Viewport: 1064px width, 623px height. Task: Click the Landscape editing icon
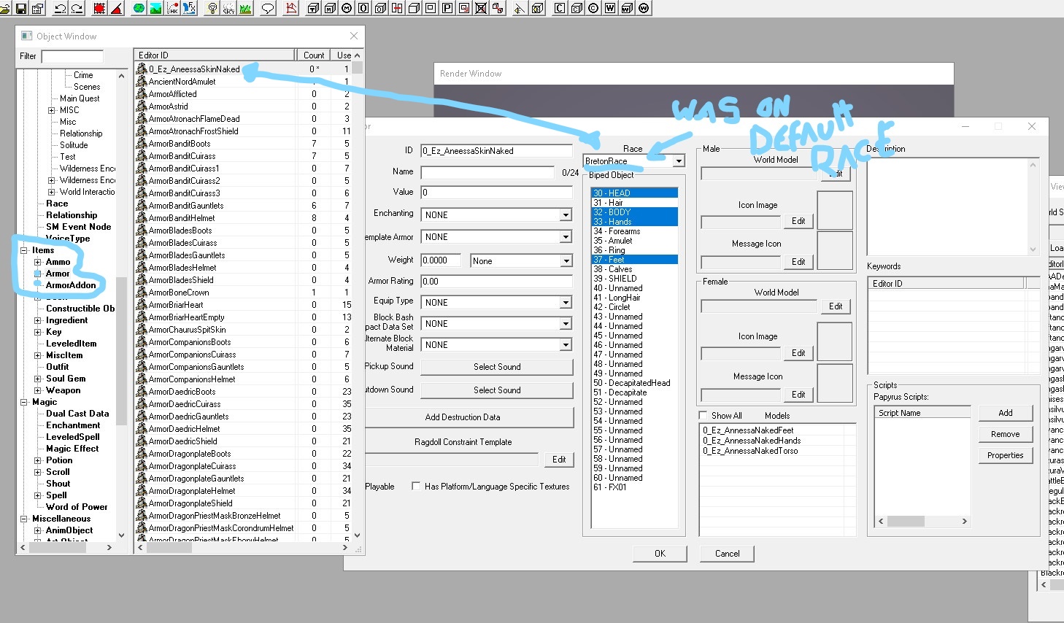(155, 8)
